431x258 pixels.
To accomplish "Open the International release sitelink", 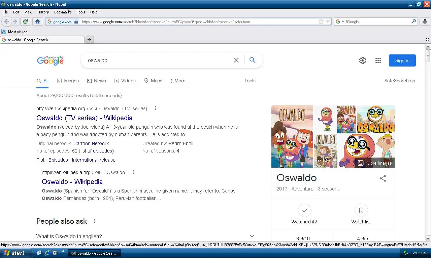I will point(94,160).
